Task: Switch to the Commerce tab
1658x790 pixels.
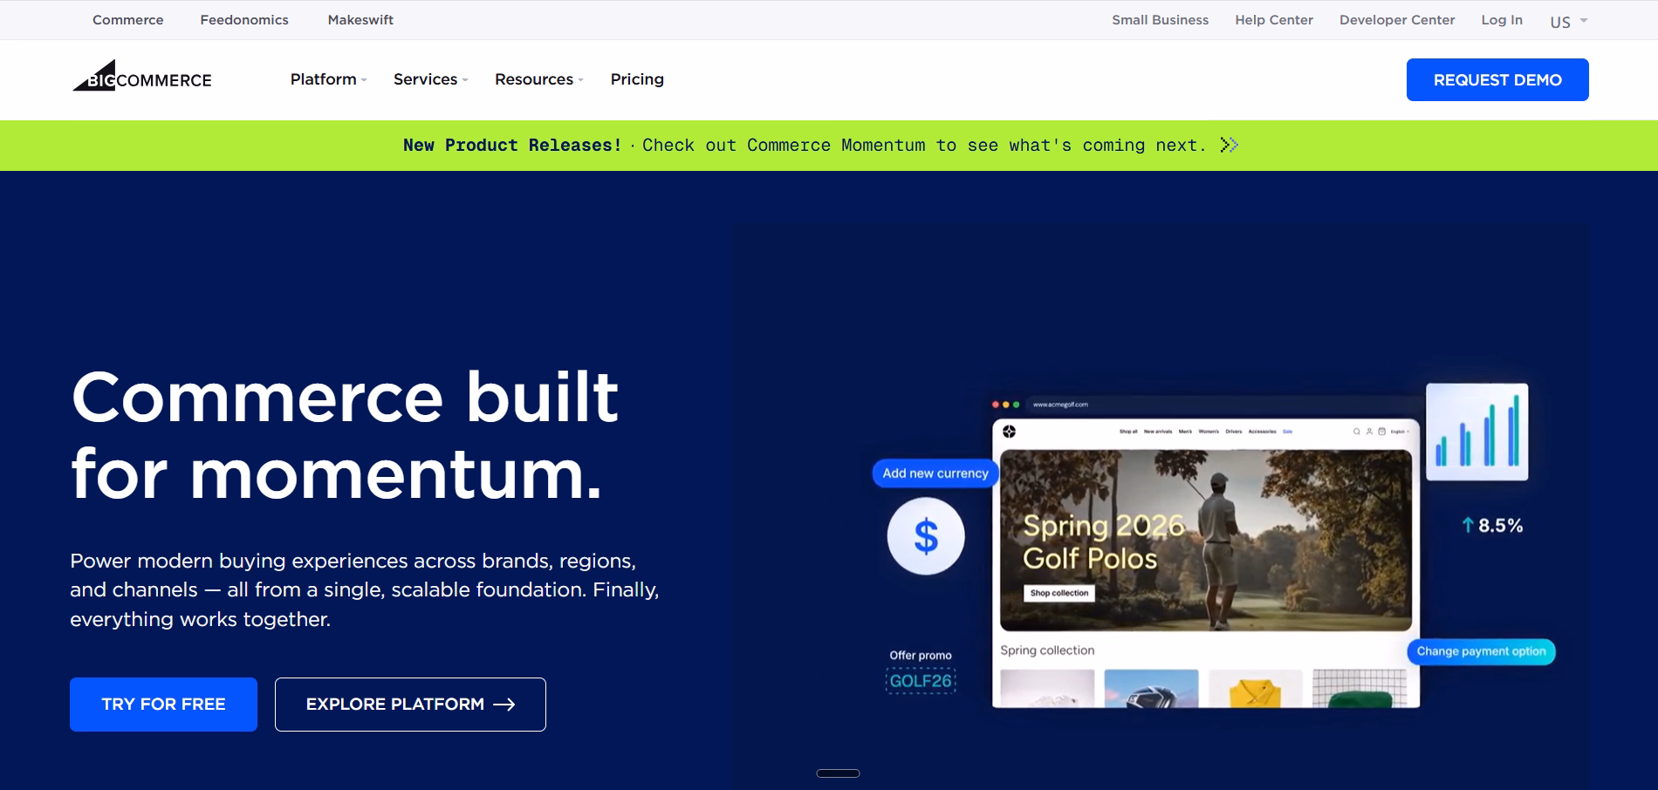Action: tap(128, 20)
